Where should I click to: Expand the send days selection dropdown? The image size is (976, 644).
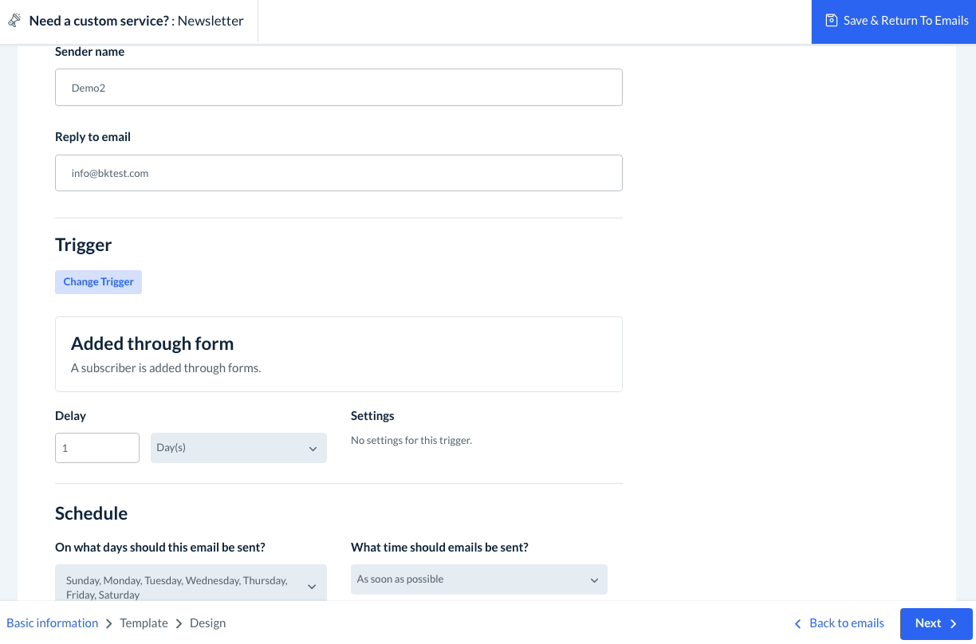191,587
